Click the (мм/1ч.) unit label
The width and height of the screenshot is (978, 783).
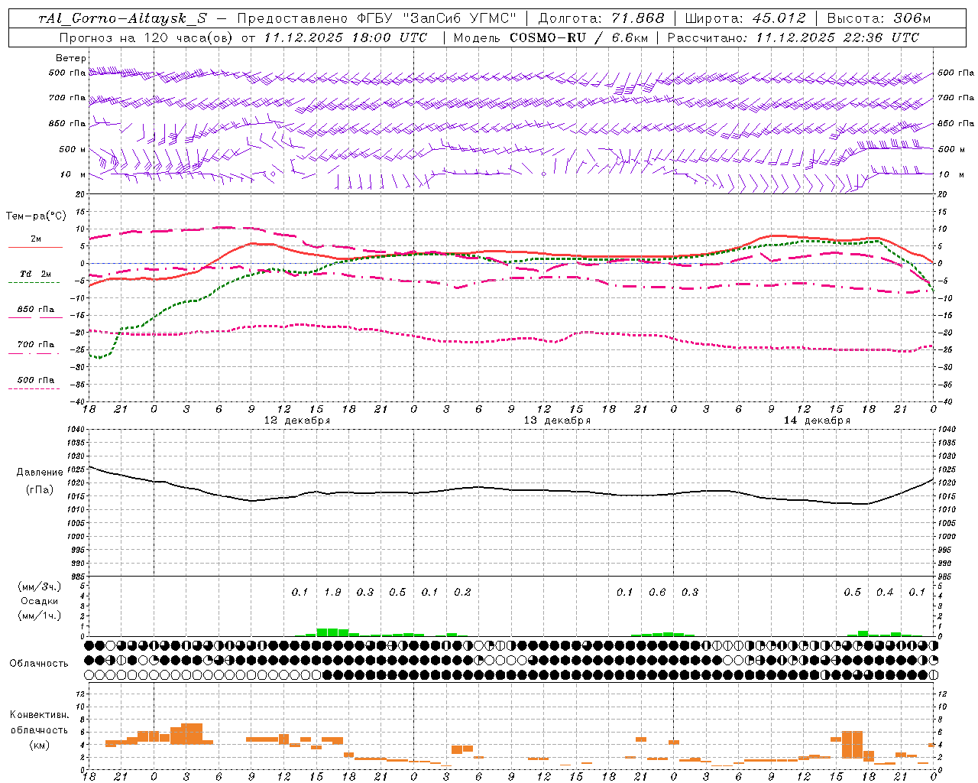click(40, 616)
